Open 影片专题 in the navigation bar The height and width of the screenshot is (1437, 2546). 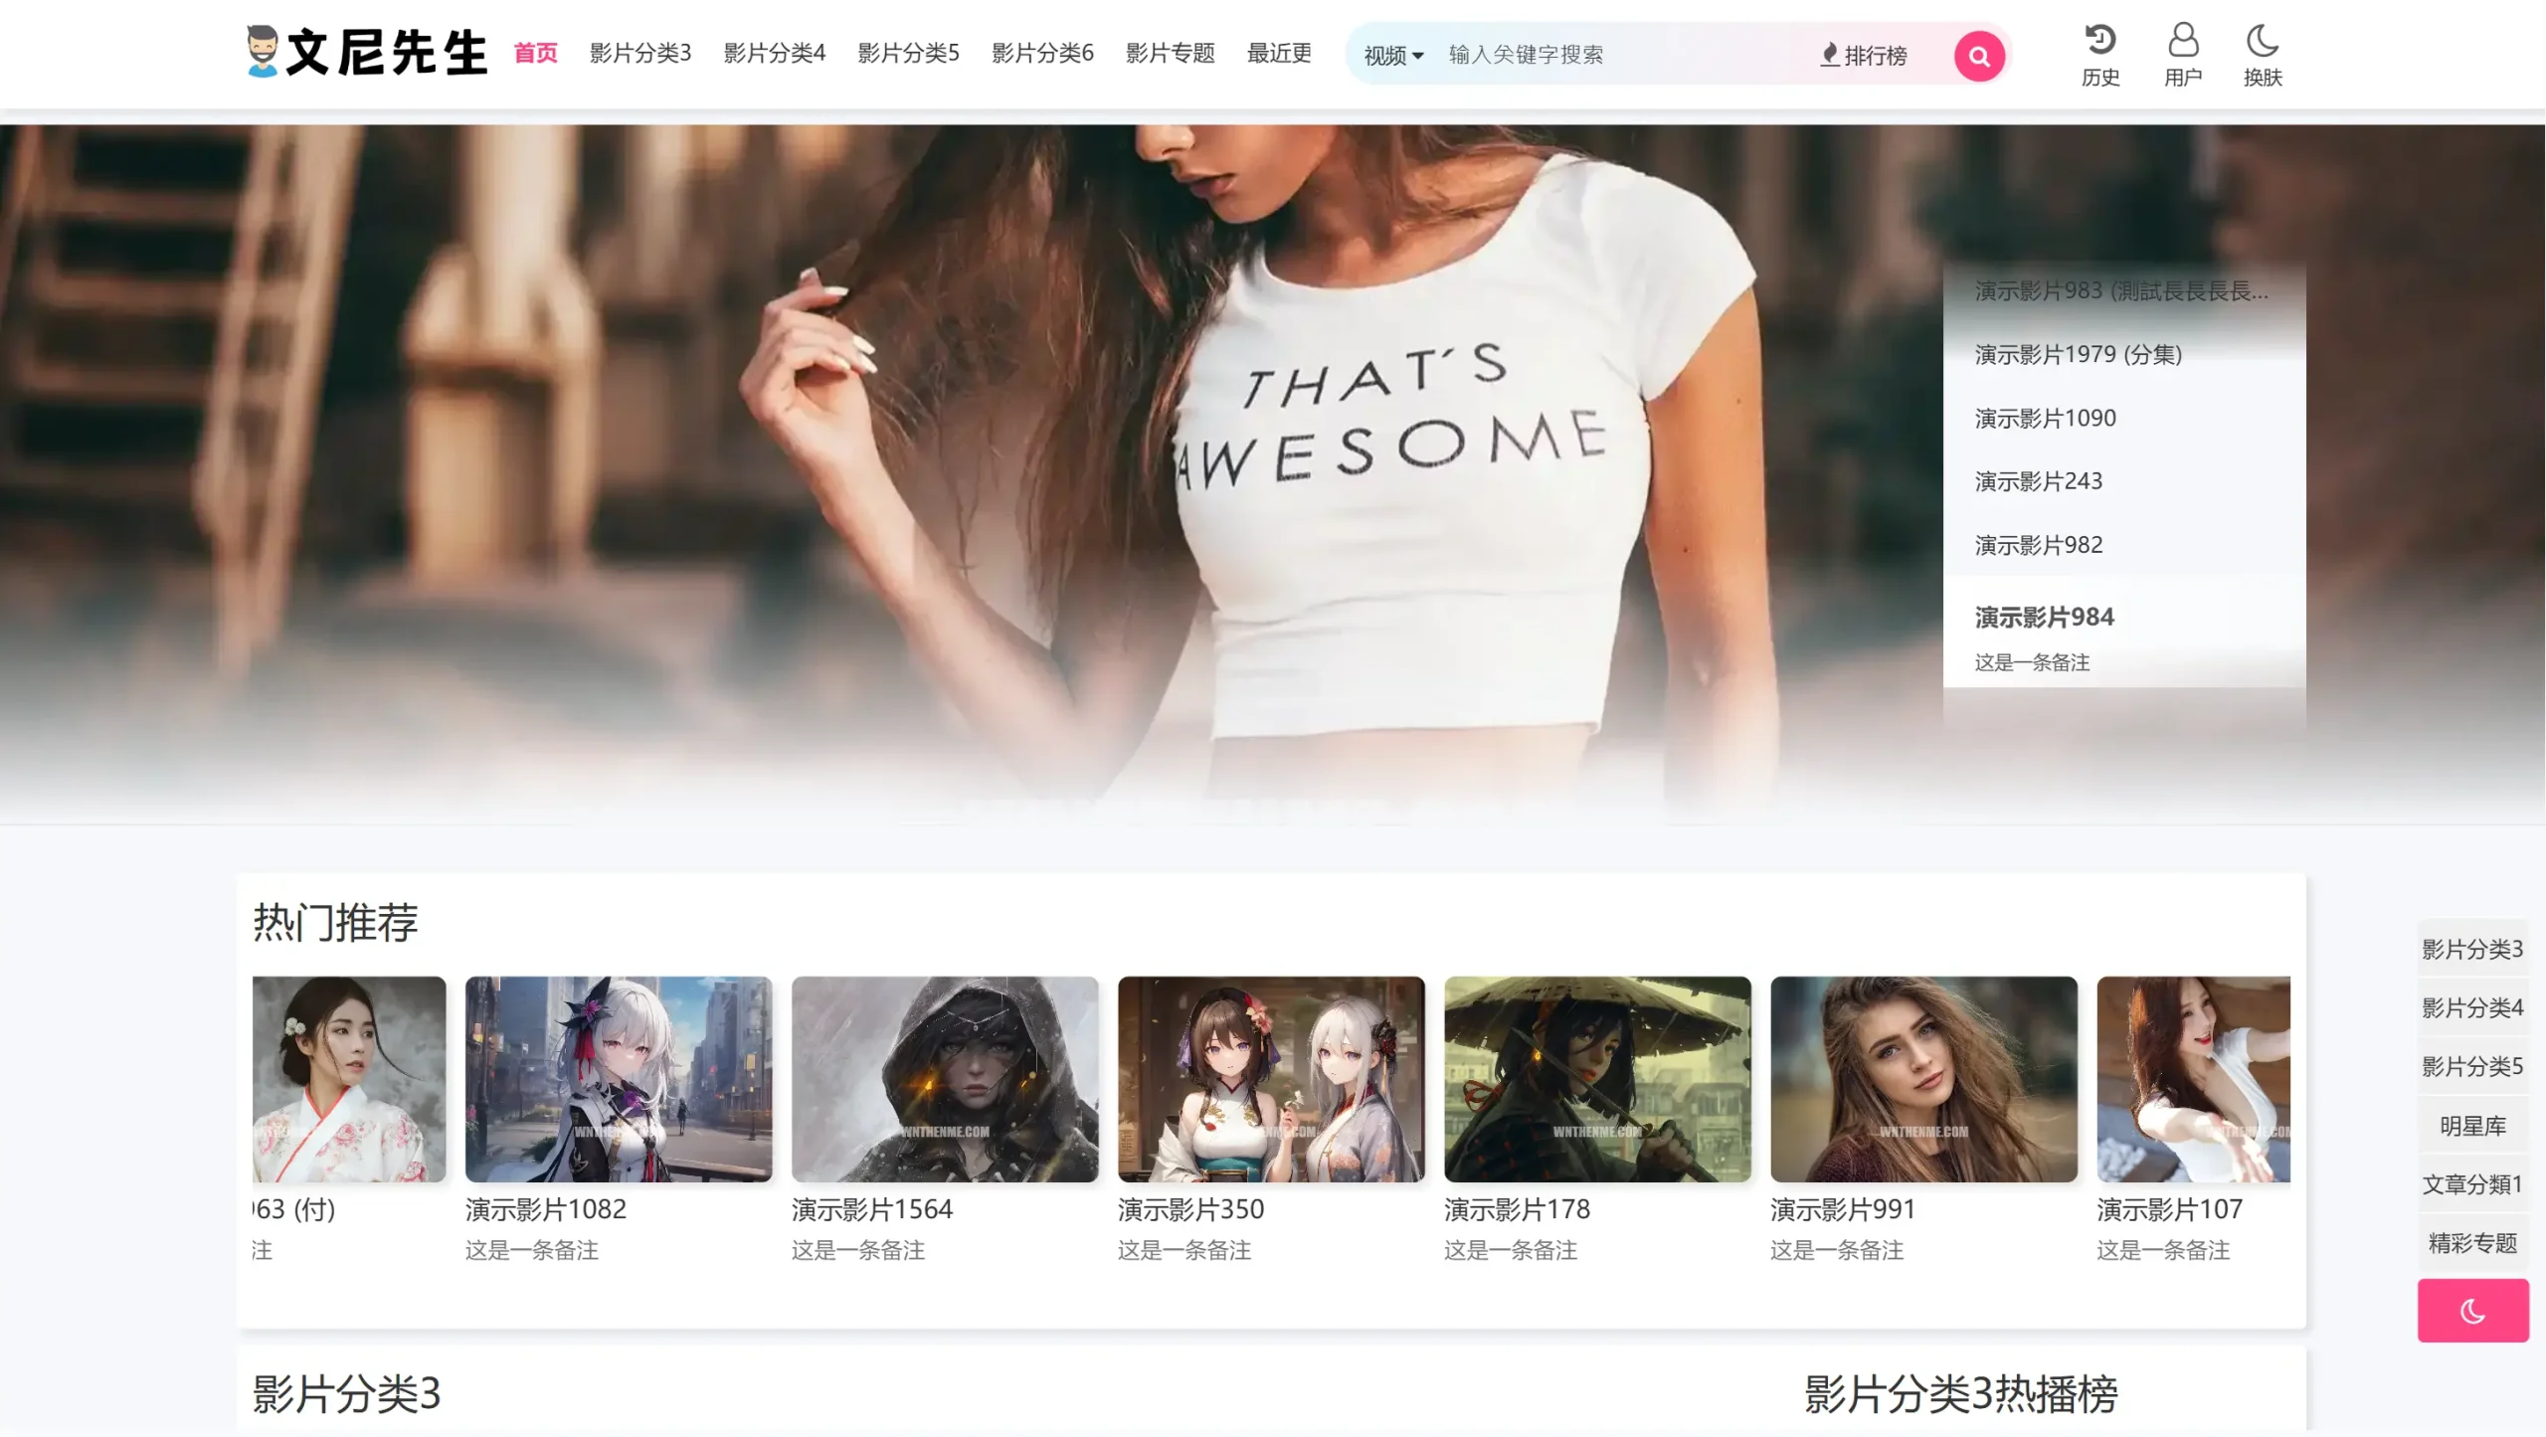pyautogui.click(x=1170, y=53)
